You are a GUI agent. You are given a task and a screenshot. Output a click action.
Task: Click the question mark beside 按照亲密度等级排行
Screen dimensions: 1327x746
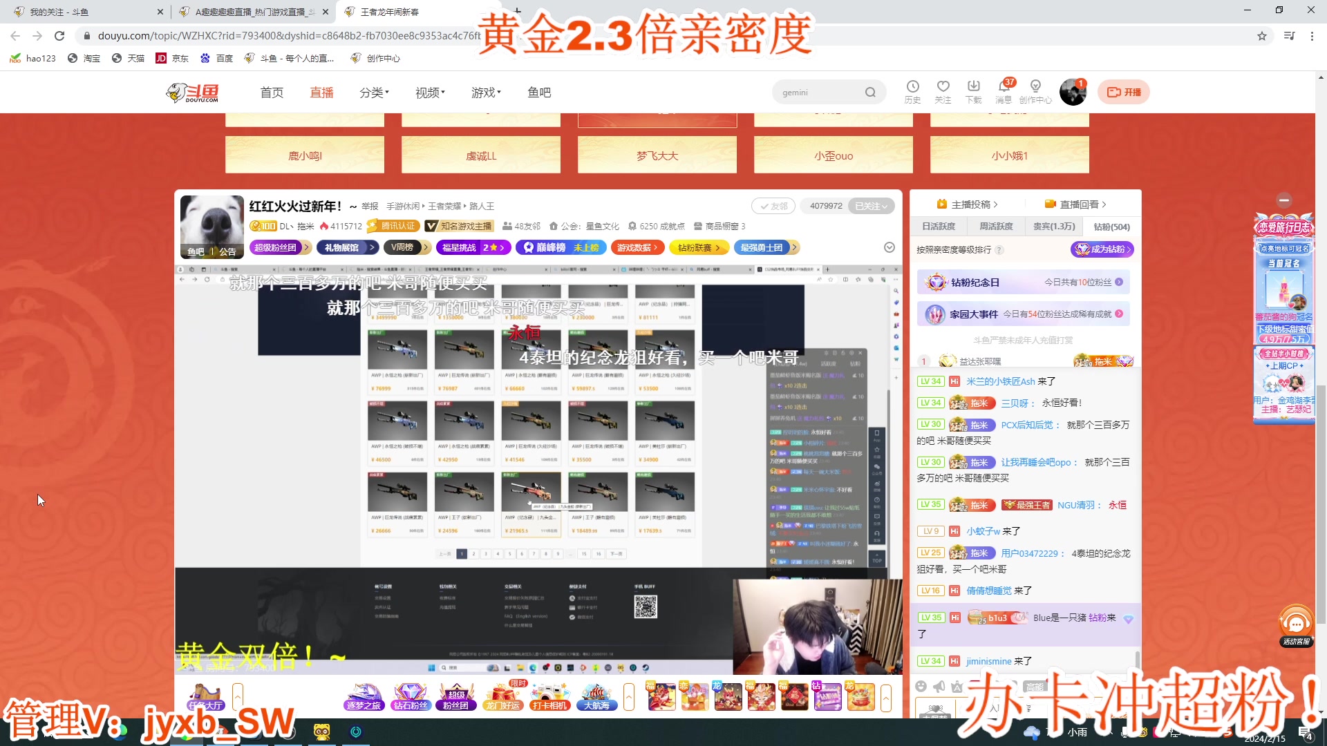tap(999, 250)
